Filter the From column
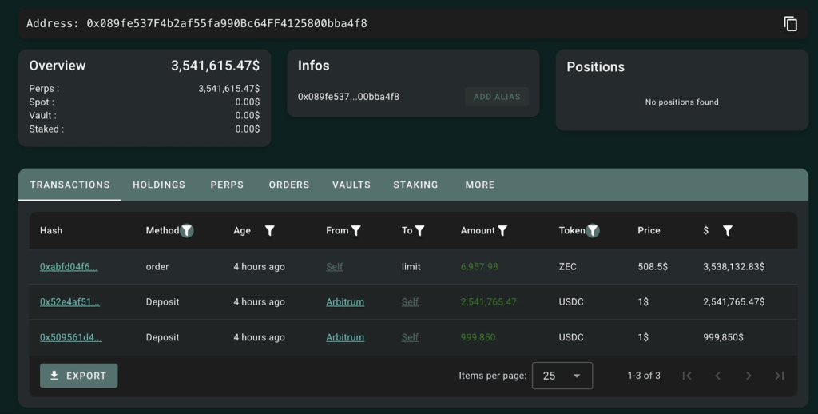Viewport: 818px width, 414px height. coord(356,230)
